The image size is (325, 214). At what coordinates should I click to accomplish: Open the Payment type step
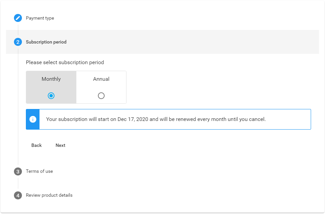pyautogui.click(x=40, y=18)
